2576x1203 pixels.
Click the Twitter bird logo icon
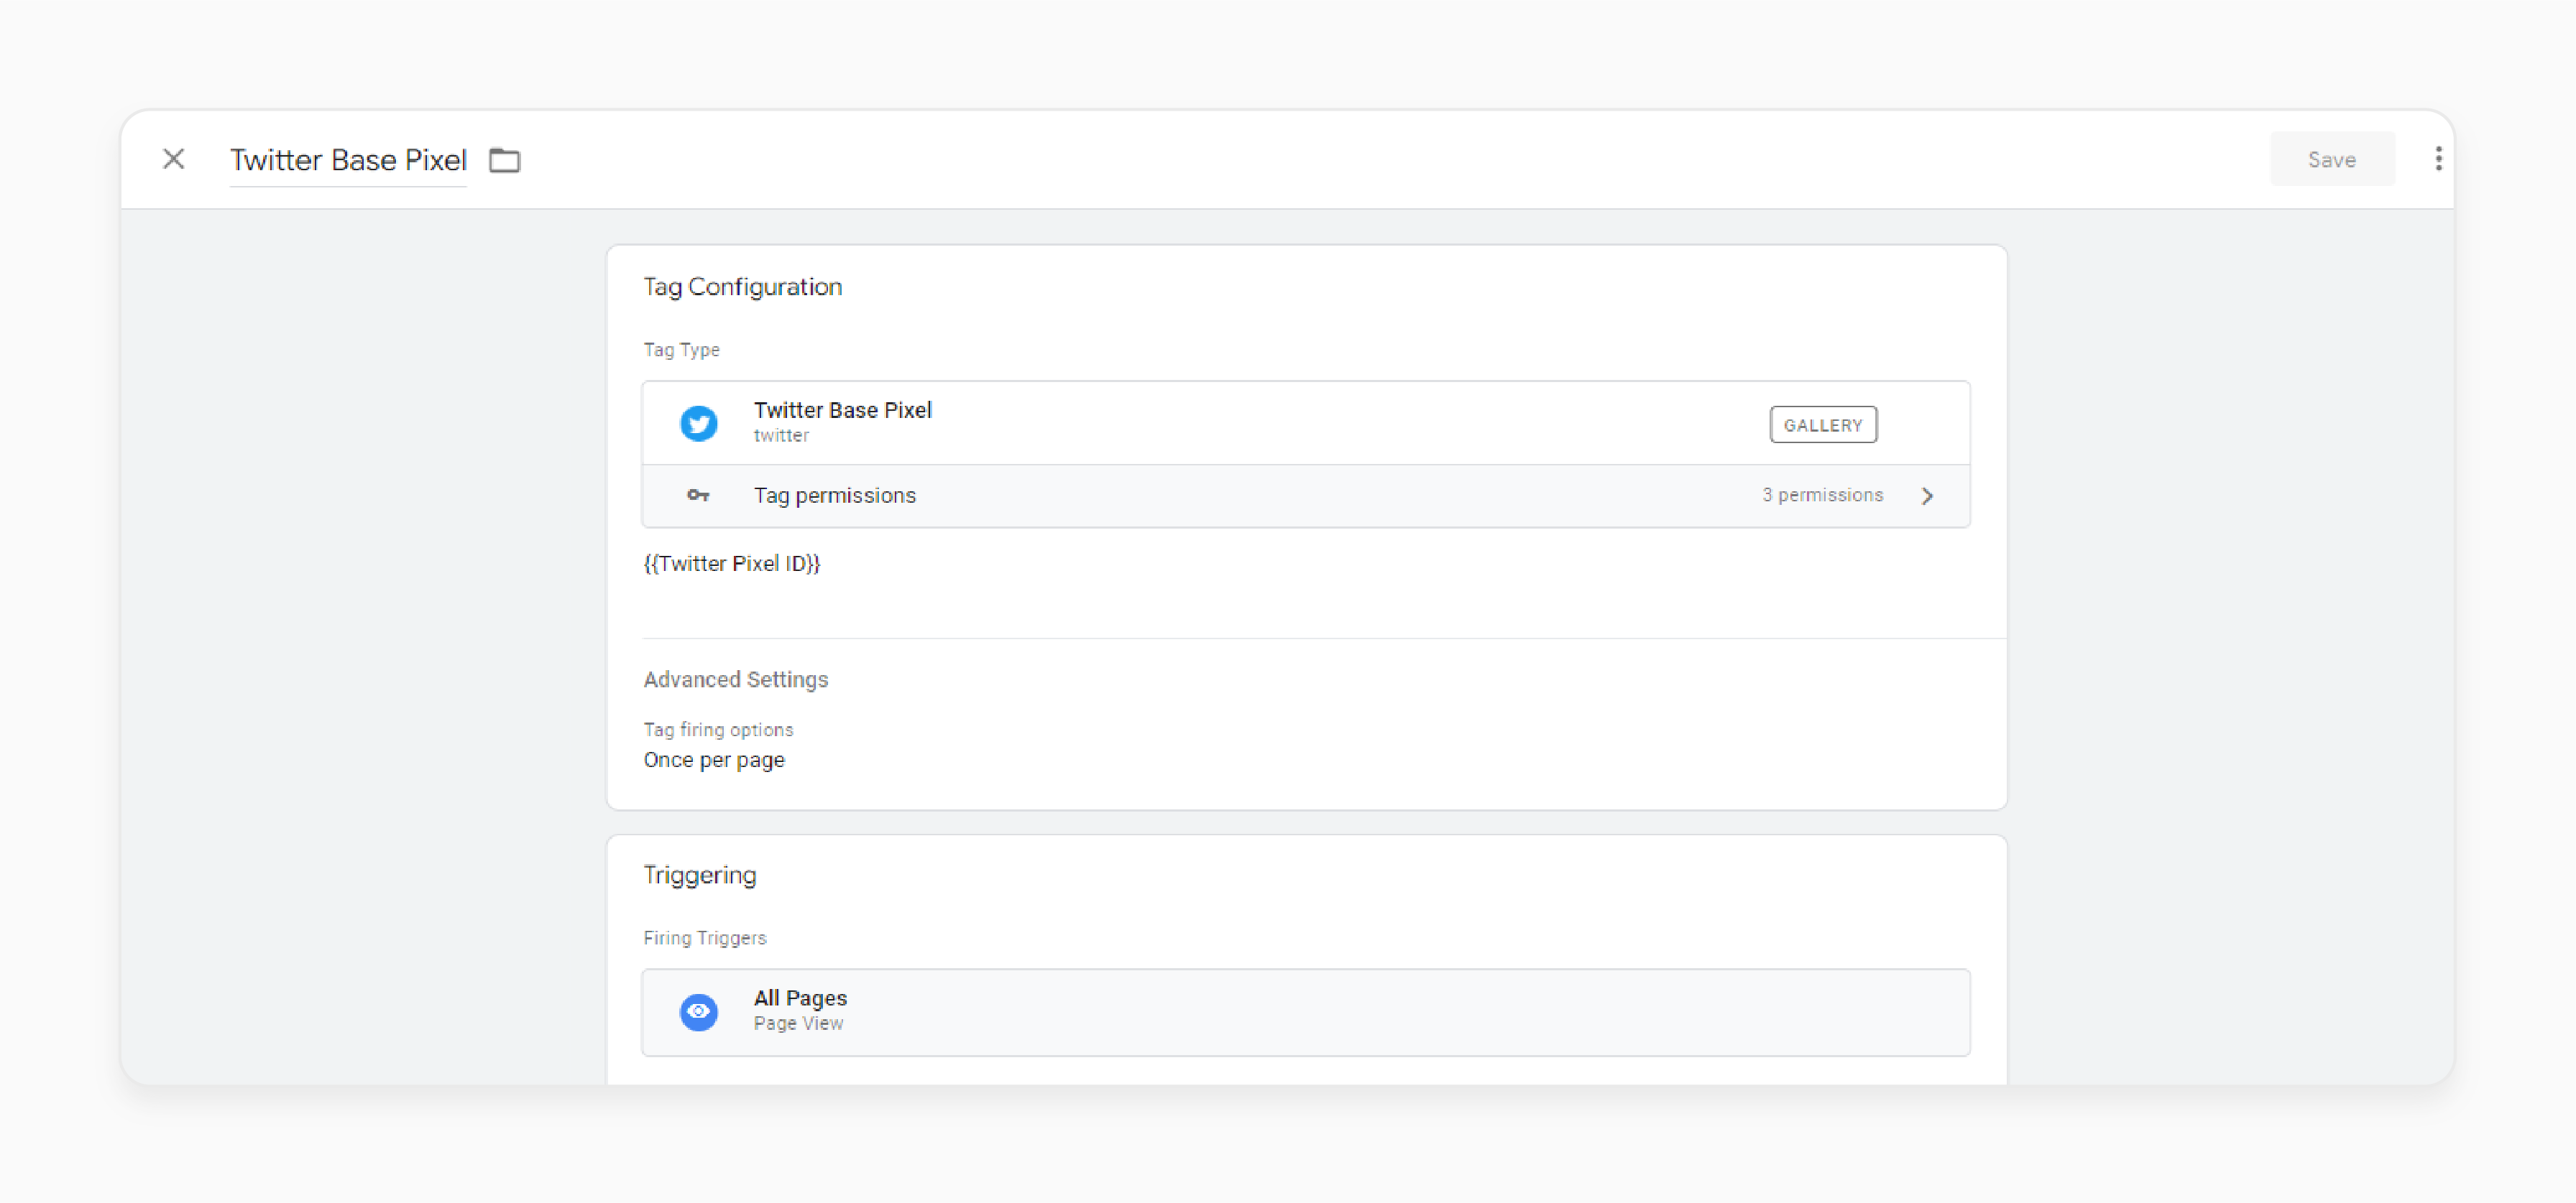pyautogui.click(x=699, y=422)
